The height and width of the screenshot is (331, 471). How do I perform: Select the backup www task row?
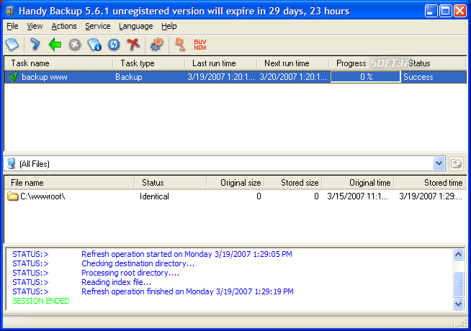tap(235, 77)
